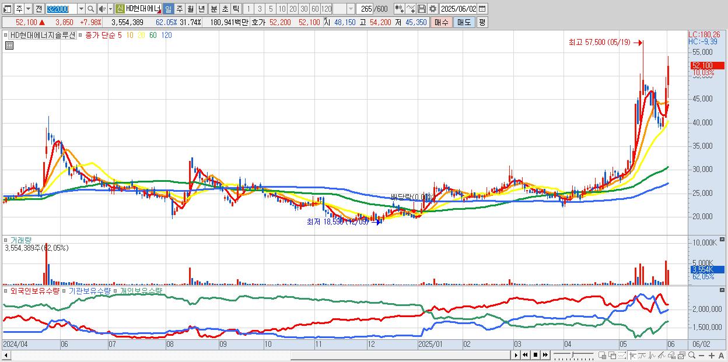
Task: Click rewind button in bottom bar
Action: tap(526, 355)
